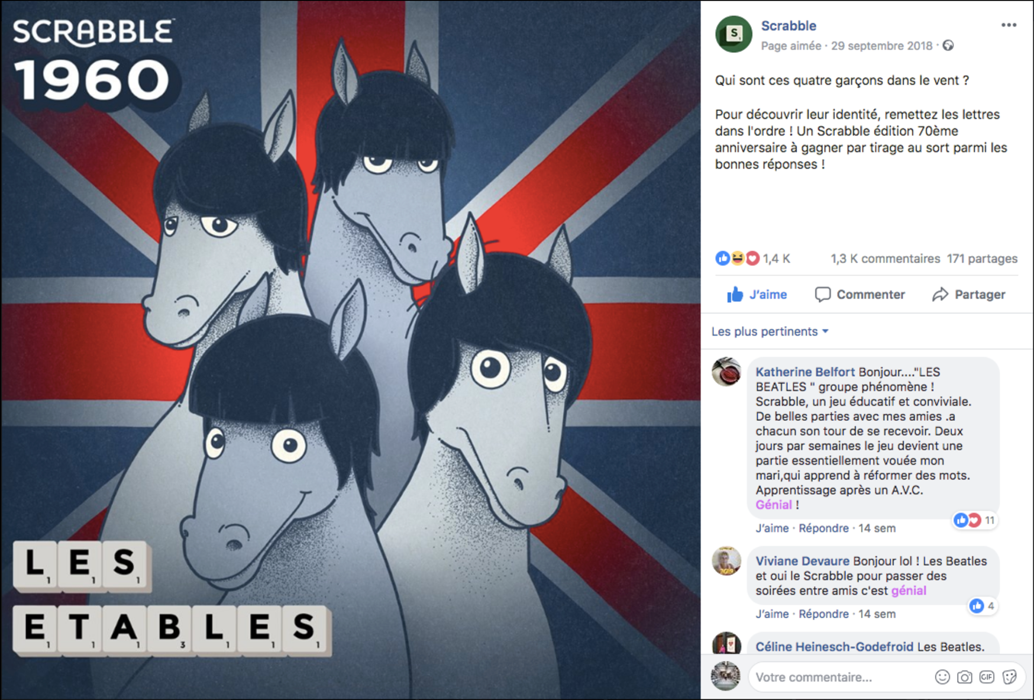
Task: Open the post options three-dot menu
Action: coord(1009,25)
